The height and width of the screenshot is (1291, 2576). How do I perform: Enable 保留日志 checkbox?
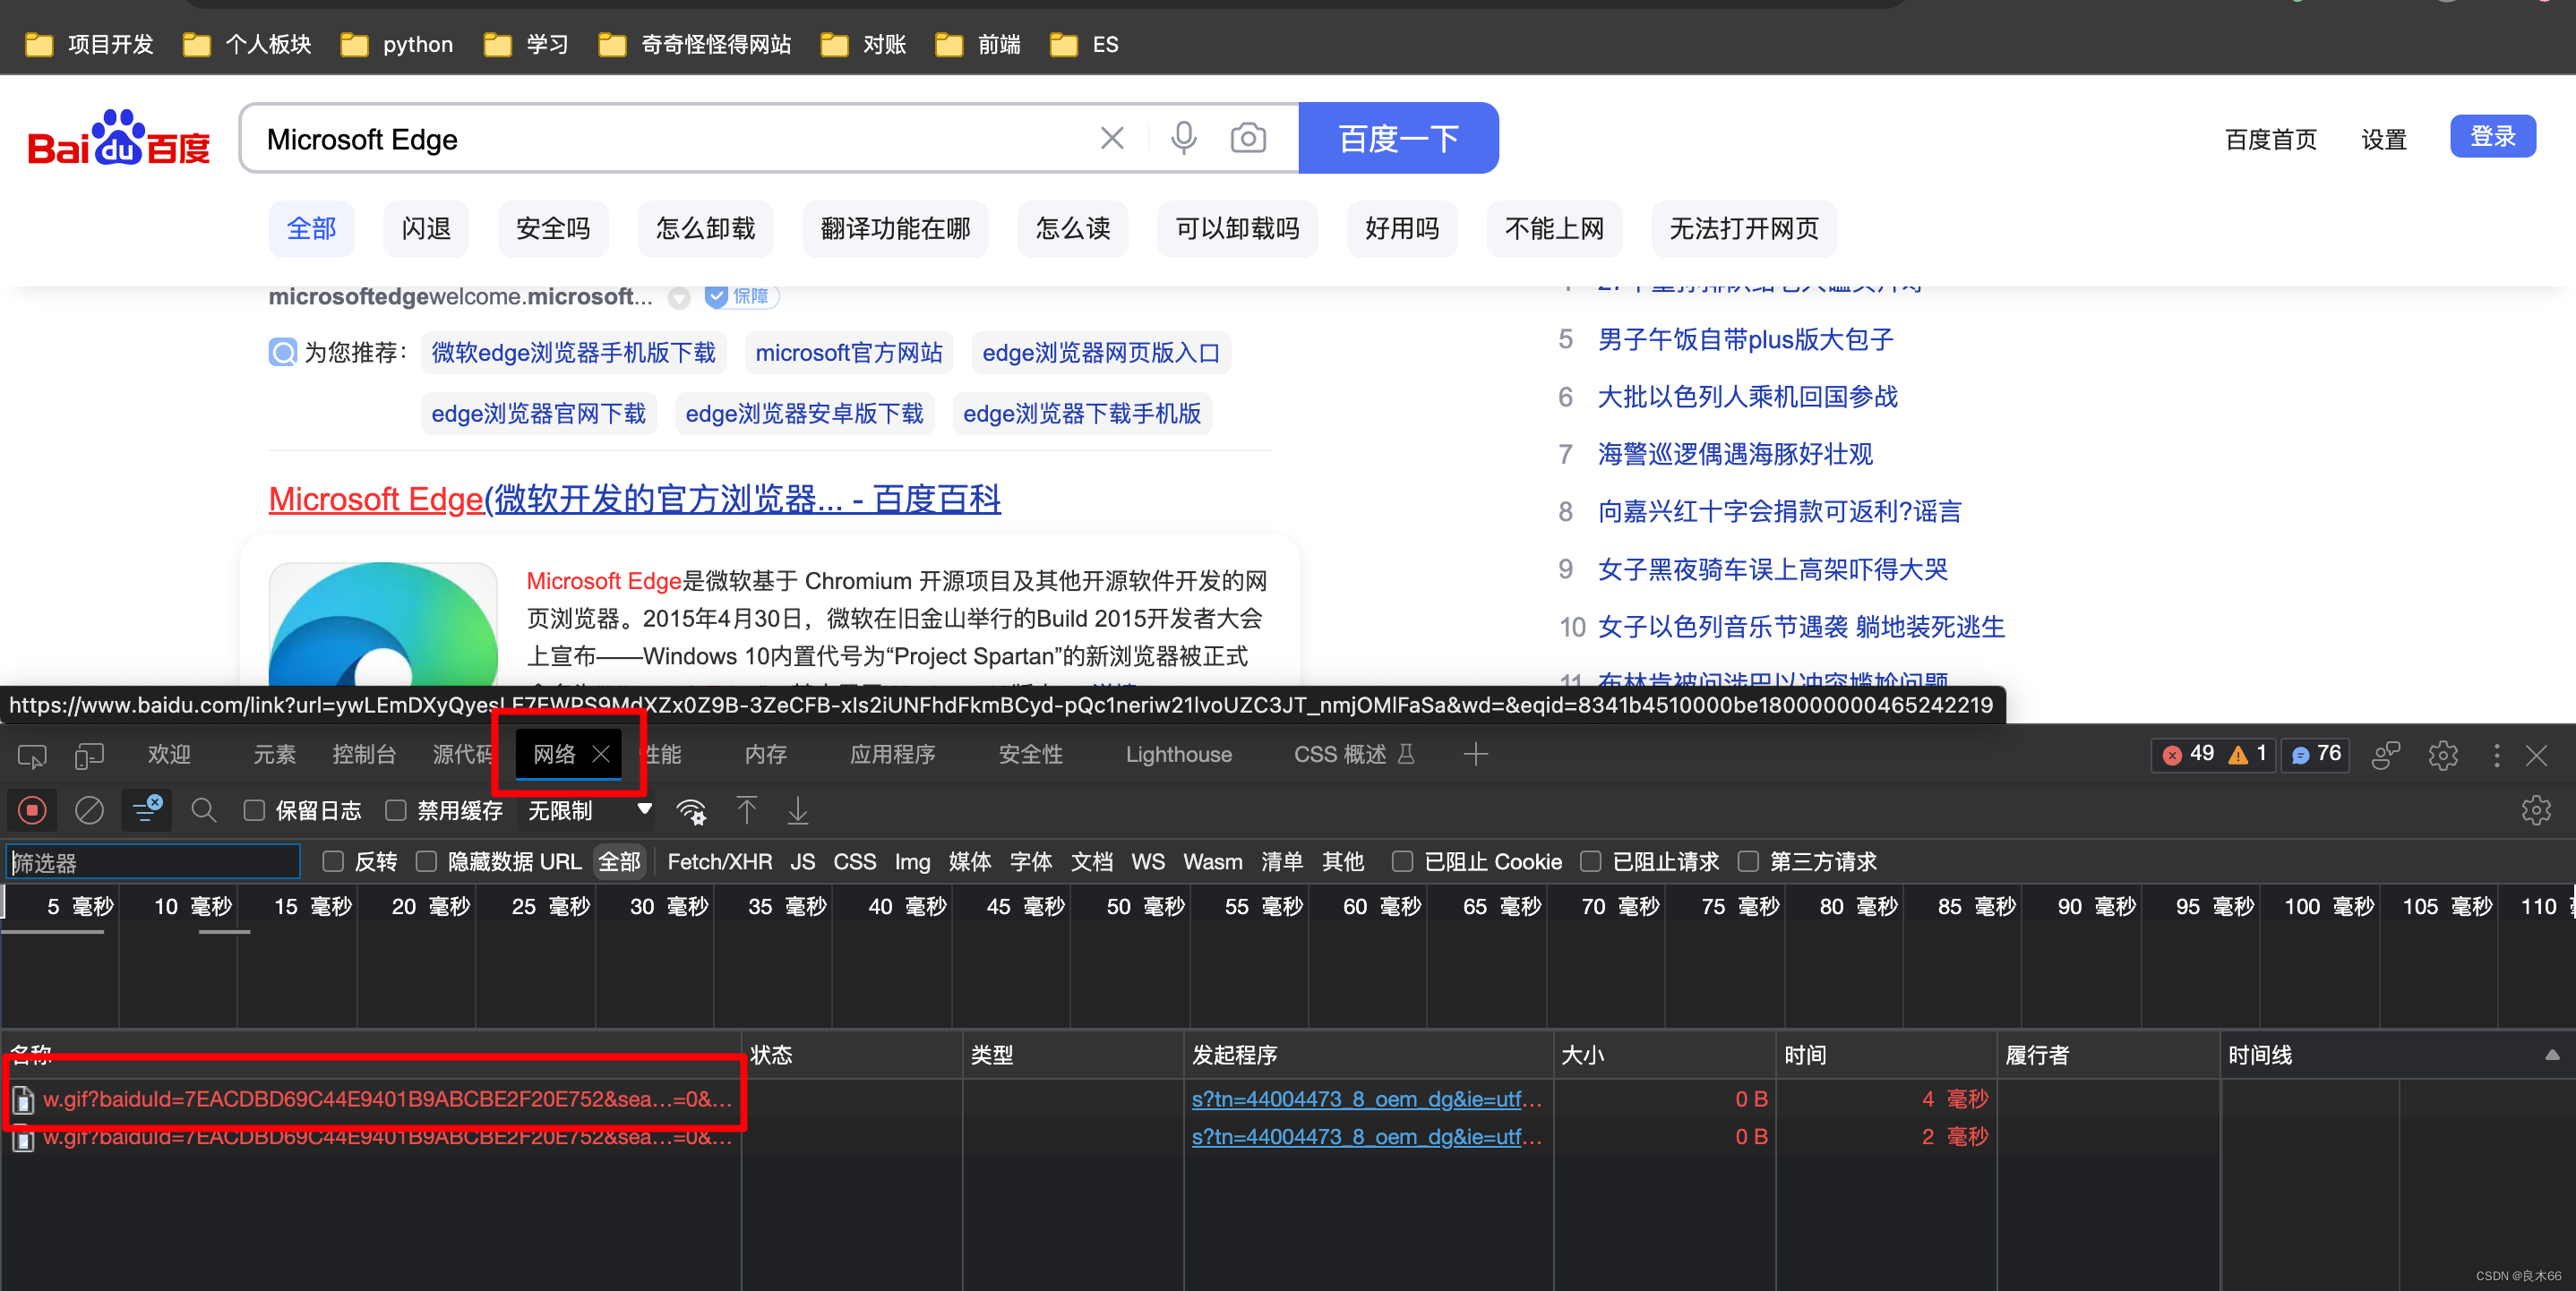[x=254, y=810]
